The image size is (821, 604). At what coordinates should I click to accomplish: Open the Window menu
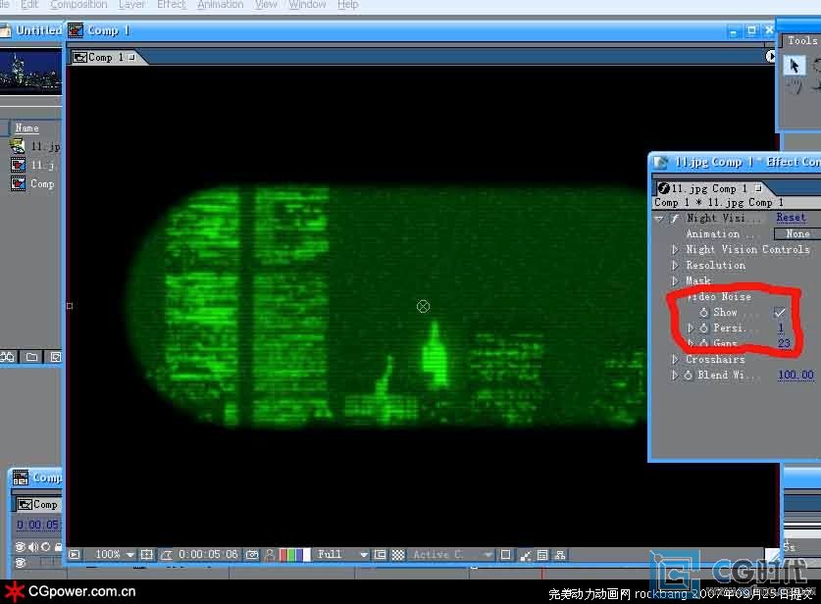pyautogui.click(x=307, y=5)
